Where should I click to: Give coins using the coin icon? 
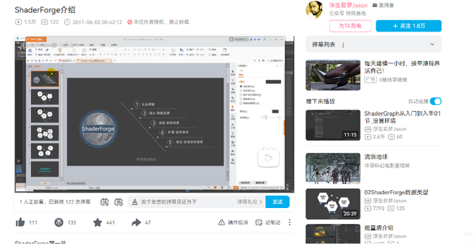(59, 223)
